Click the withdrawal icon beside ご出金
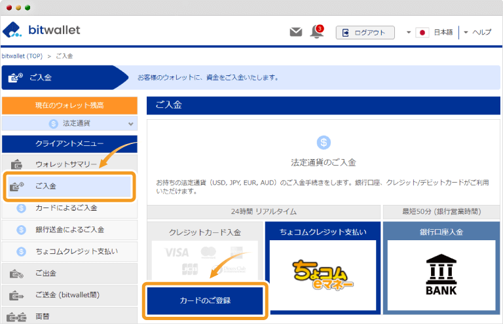Image resolution: width=503 pixels, height=324 pixels. 16,274
